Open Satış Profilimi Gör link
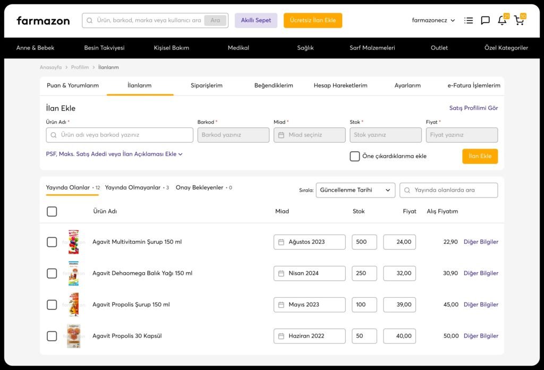Image resolution: width=544 pixels, height=370 pixels. point(473,108)
